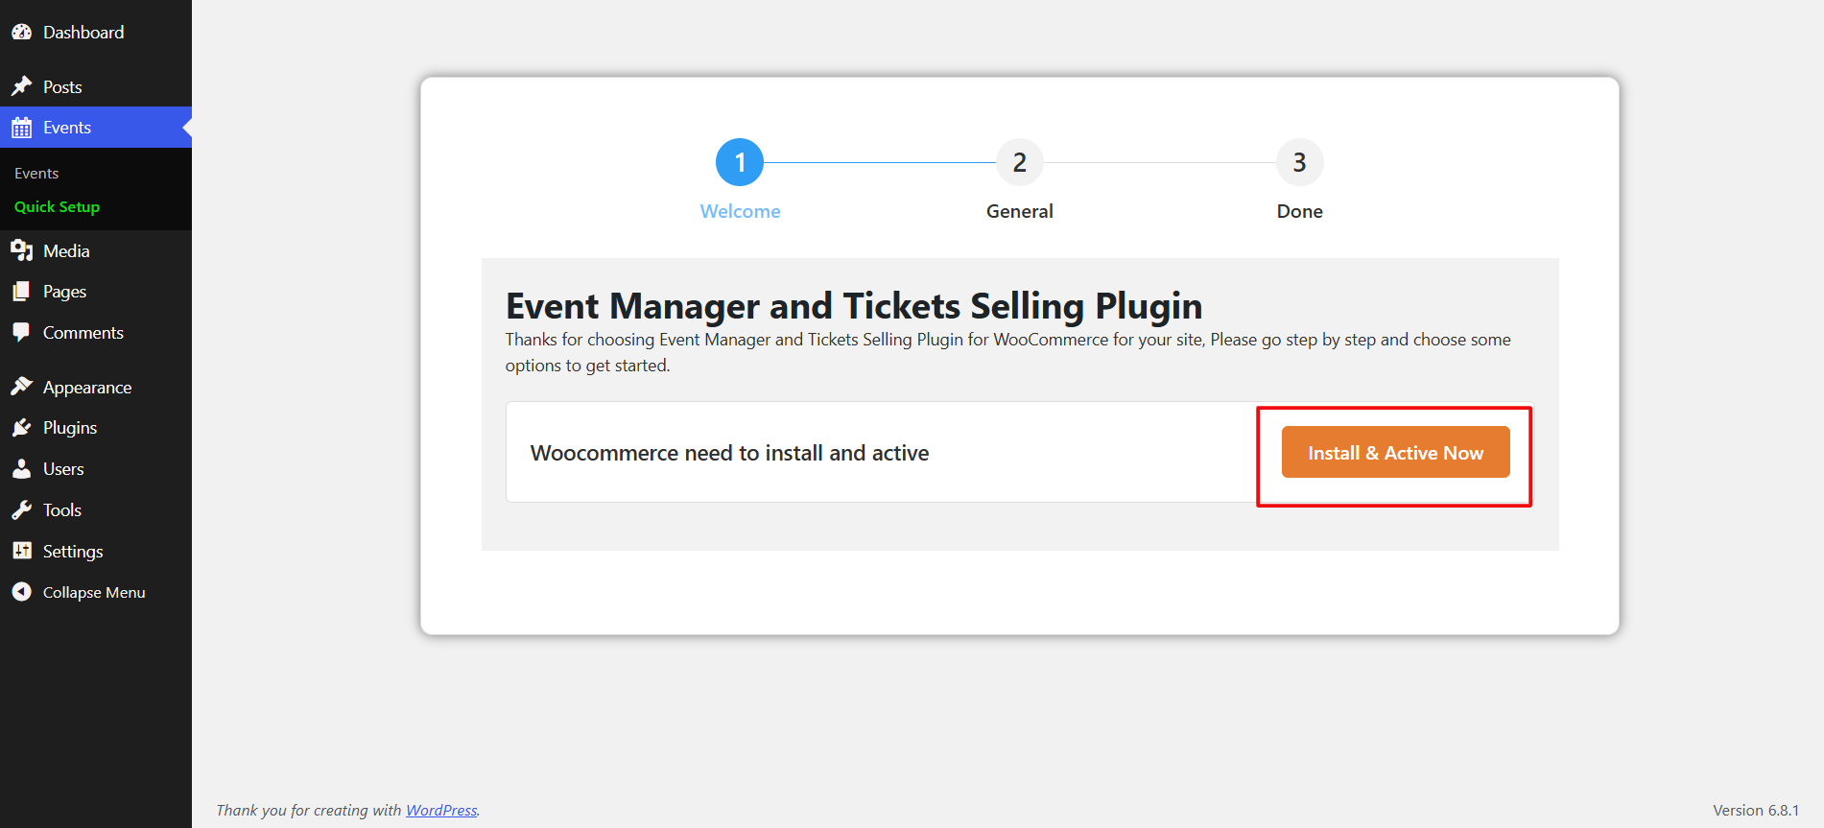Screen dimensions: 1824x828
Task: Click the Plugins plug icon
Action: pyautogui.click(x=21, y=428)
